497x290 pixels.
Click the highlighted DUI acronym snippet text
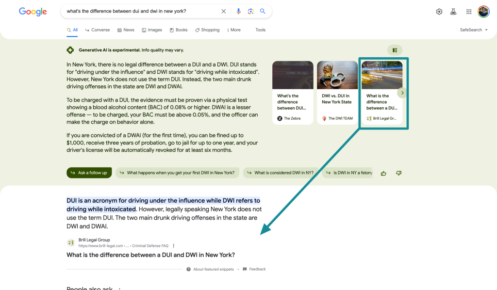(x=163, y=205)
